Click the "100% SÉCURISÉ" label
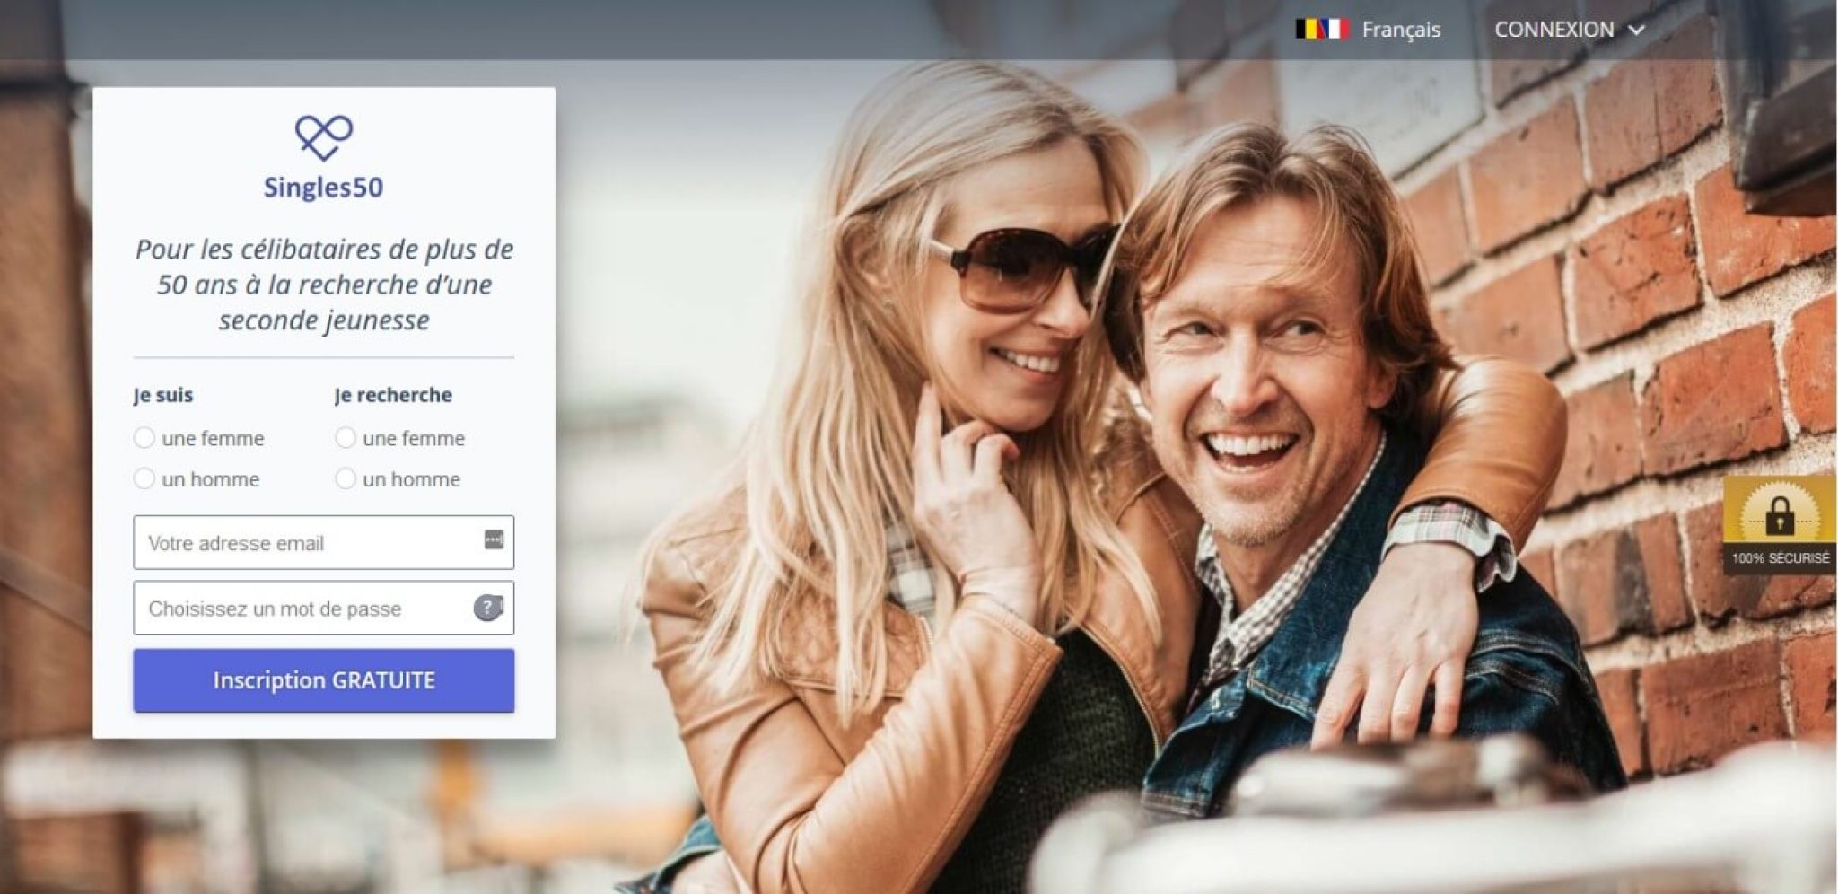This screenshot has width=1838, height=894. (x=1780, y=558)
